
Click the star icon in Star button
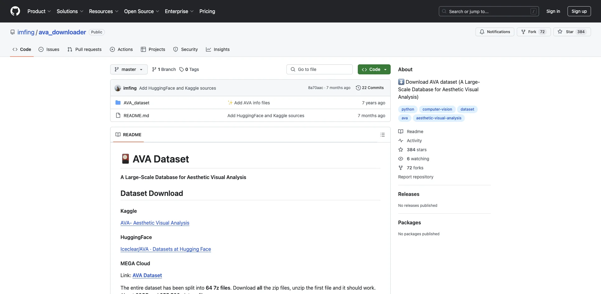[560, 32]
